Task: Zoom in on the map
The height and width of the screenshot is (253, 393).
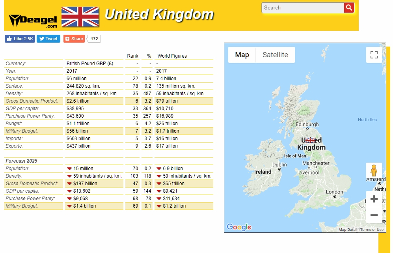Action: pyautogui.click(x=374, y=199)
